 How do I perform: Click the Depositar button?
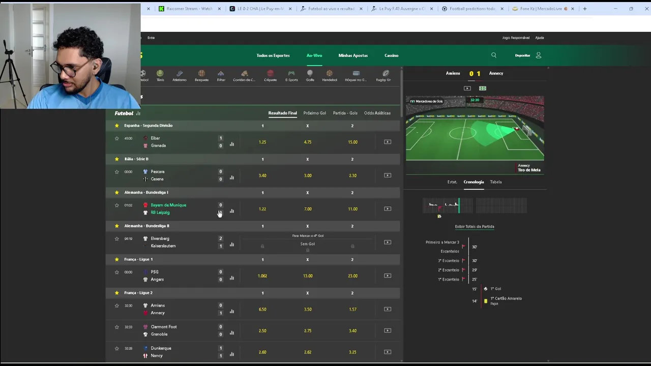coord(522,55)
